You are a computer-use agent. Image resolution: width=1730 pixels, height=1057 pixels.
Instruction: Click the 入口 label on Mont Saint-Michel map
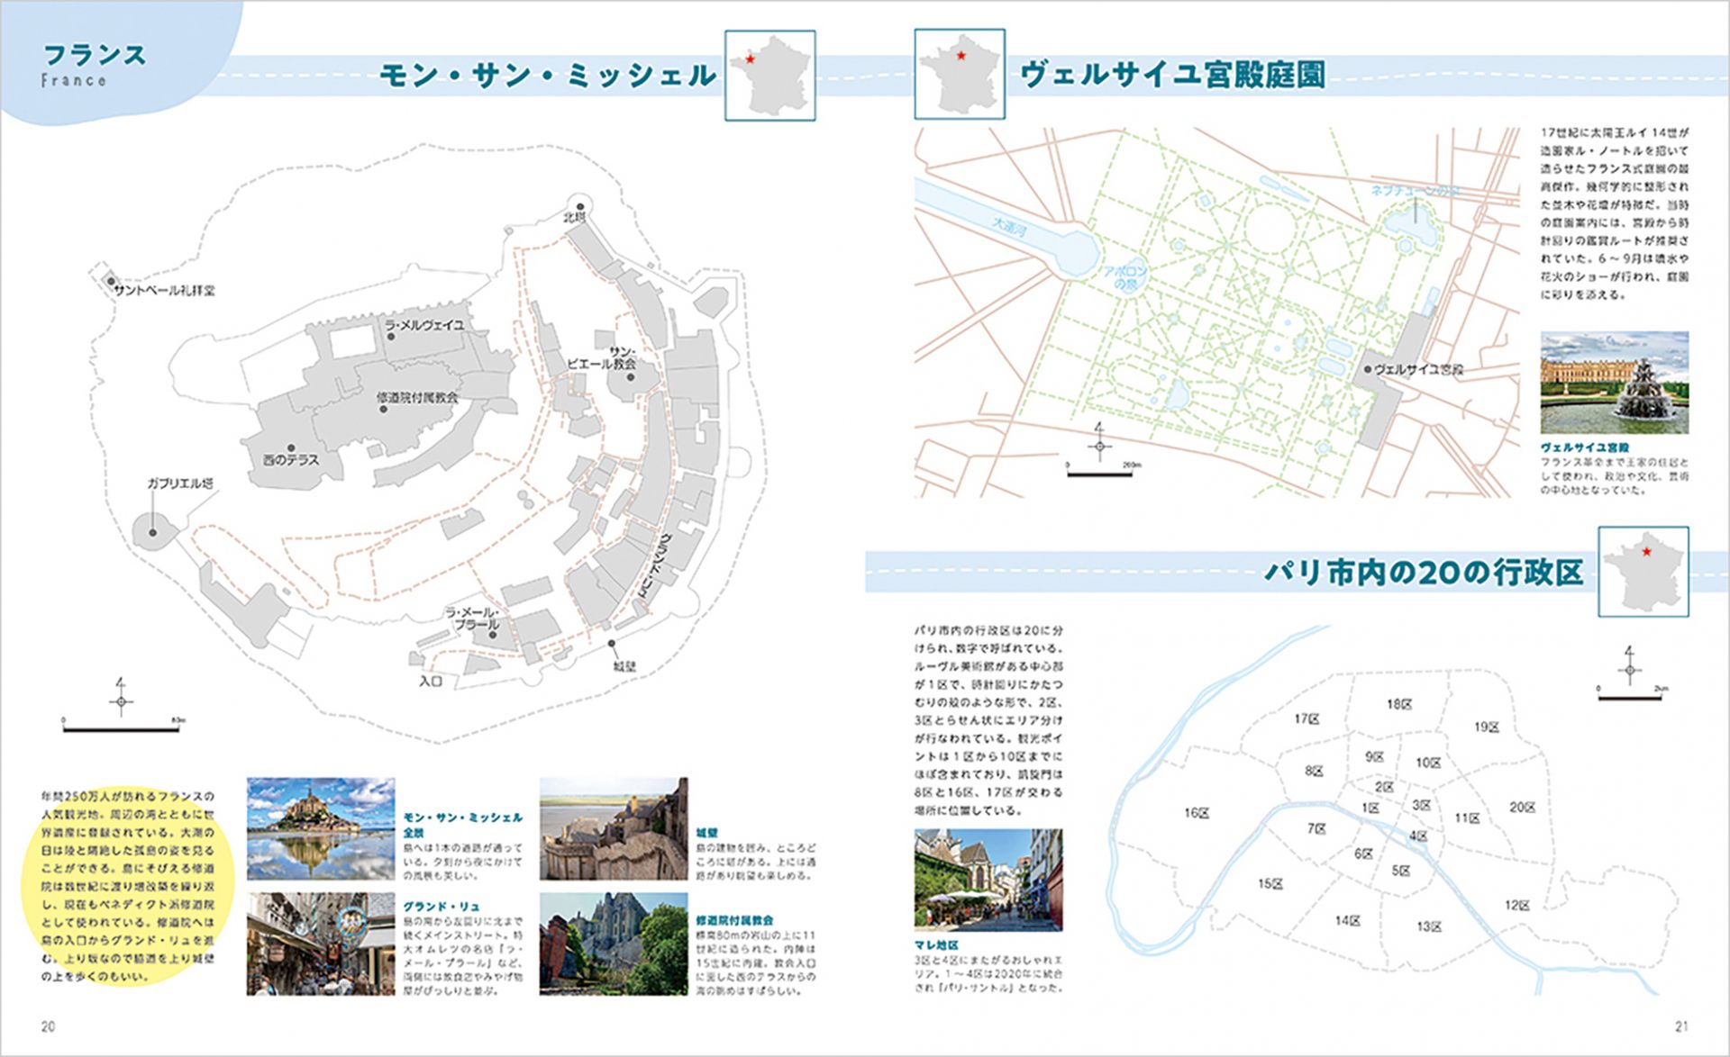(x=431, y=682)
